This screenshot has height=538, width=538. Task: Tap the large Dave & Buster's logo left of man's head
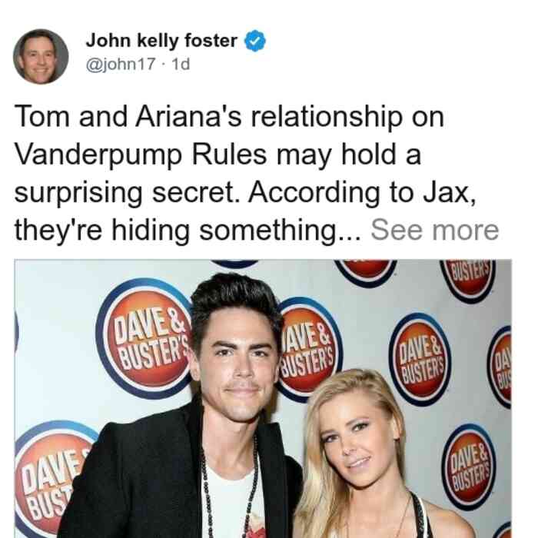point(144,339)
